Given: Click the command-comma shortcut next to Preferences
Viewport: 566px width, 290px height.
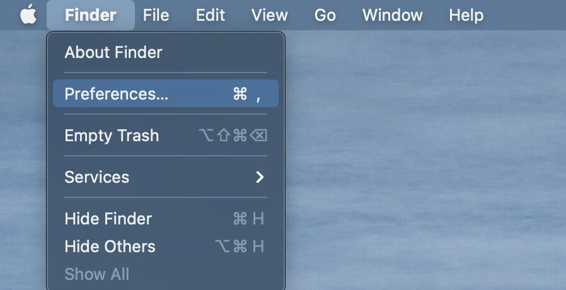Looking at the screenshot, I should point(247,94).
